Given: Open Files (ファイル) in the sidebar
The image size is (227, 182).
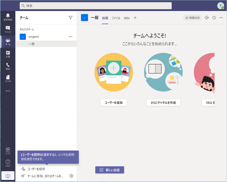Looking at the screenshot, I should (x=8, y=78).
